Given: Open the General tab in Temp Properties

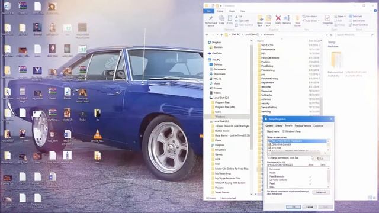Looking at the screenshot, I should click(x=269, y=126).
